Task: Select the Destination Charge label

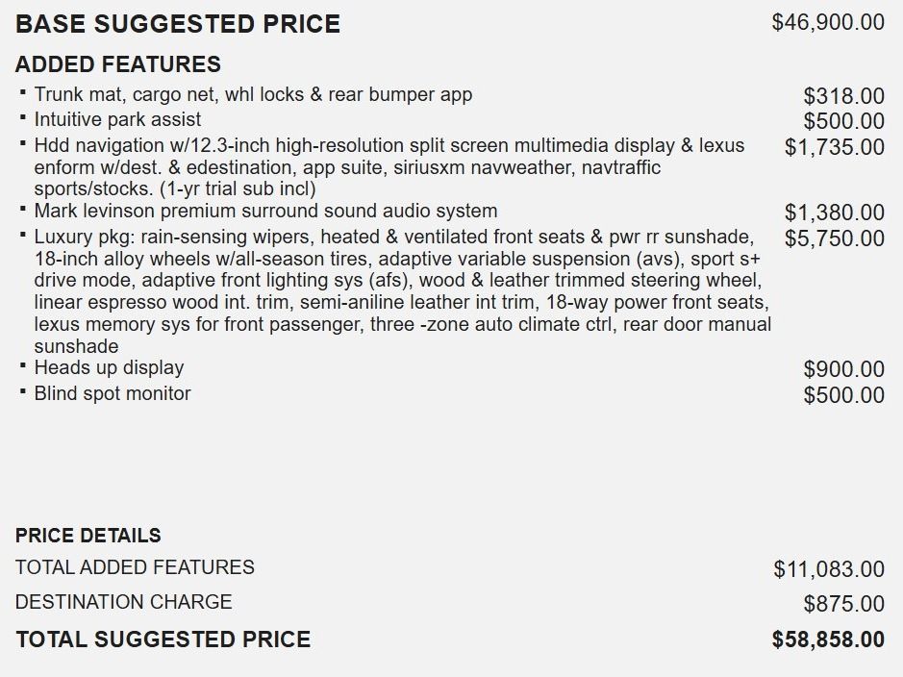Action: point(124,602)
